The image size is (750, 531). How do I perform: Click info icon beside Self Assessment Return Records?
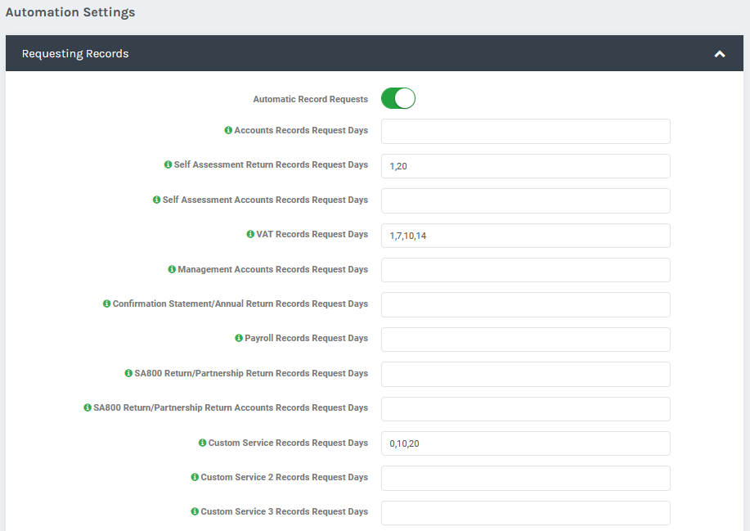[x=168, y=164]
